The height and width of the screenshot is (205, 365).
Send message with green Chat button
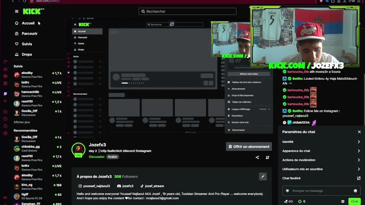(354, 202)
